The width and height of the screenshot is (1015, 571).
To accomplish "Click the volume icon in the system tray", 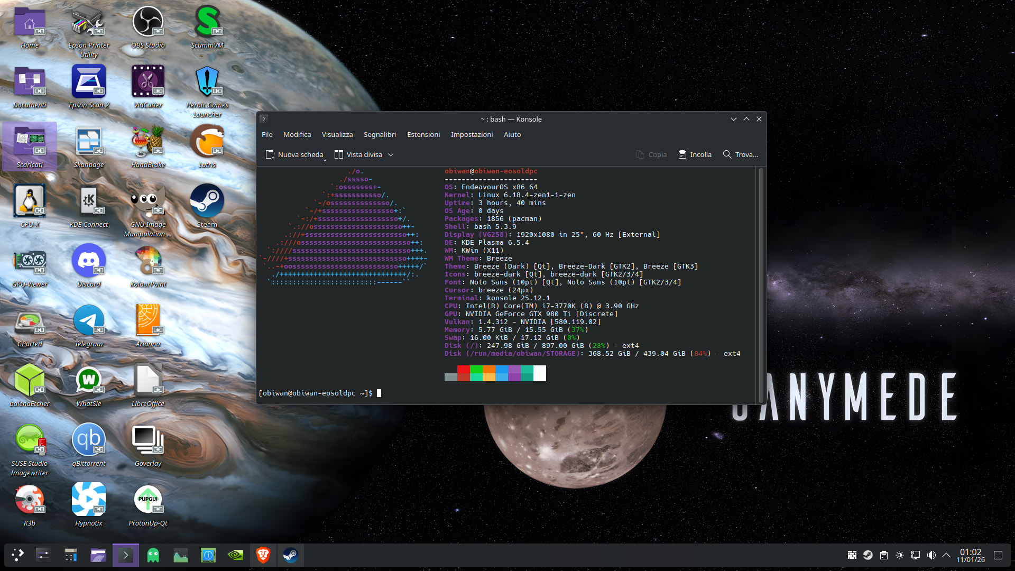I will 931,555.
